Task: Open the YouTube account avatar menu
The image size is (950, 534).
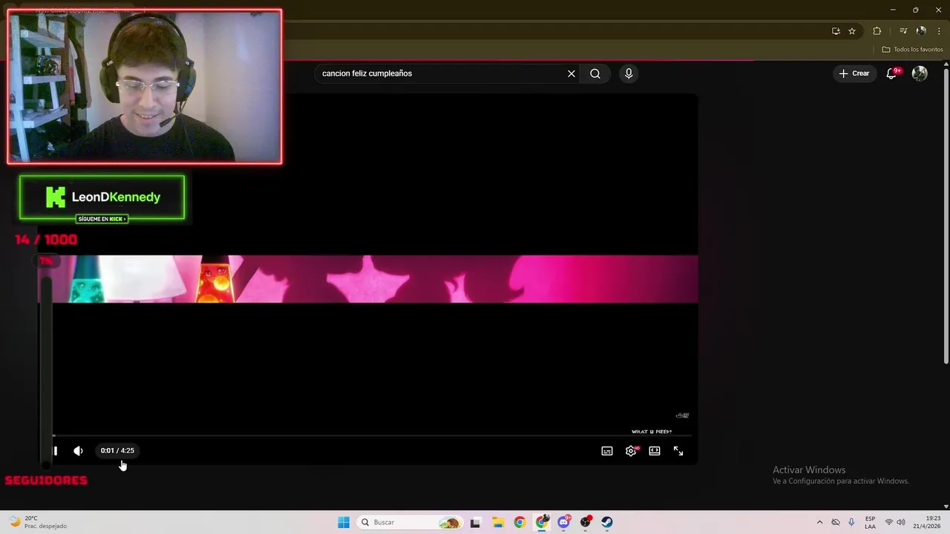Action: coord(920,73)
